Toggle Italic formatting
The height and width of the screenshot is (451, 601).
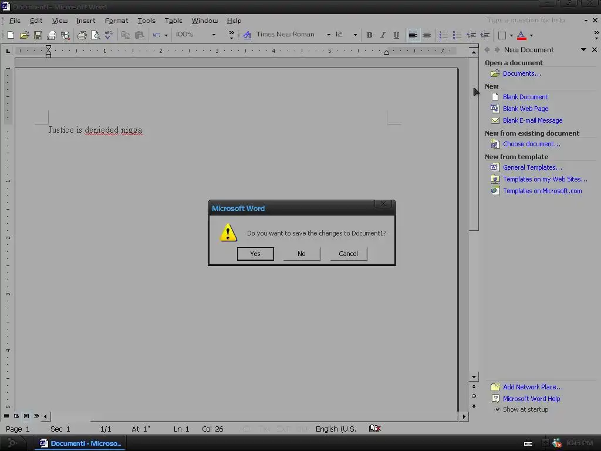point(383,35)
